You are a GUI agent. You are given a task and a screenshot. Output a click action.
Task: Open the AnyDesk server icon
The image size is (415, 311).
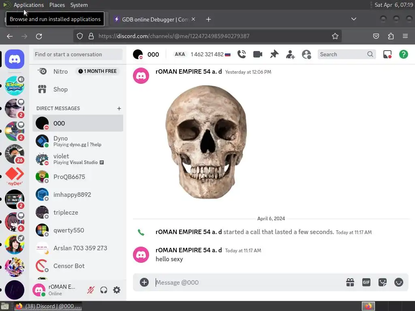[15, 176]
